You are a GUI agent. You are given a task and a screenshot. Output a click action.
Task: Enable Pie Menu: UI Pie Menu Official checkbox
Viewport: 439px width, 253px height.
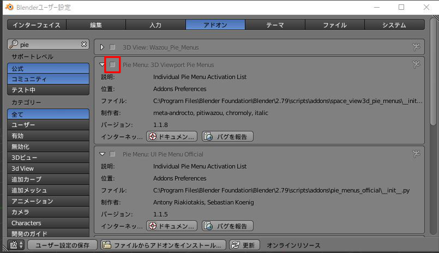[112, 154]
